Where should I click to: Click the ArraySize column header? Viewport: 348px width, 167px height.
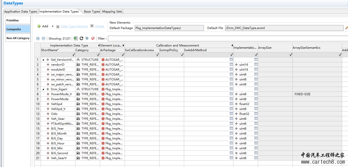[275, 48]
